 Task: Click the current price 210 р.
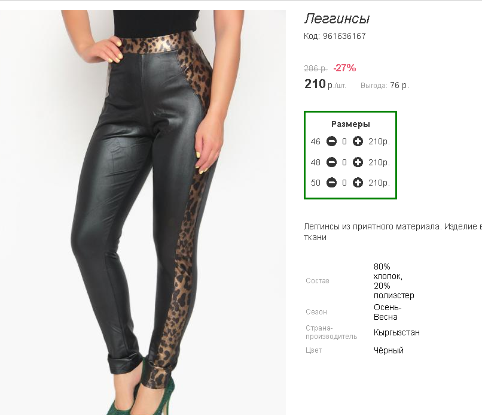point(325,84)
